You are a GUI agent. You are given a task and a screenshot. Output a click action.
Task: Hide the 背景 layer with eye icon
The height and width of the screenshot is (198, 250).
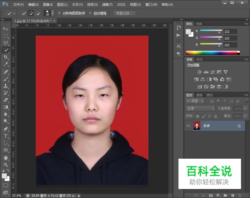click(188, 126)
